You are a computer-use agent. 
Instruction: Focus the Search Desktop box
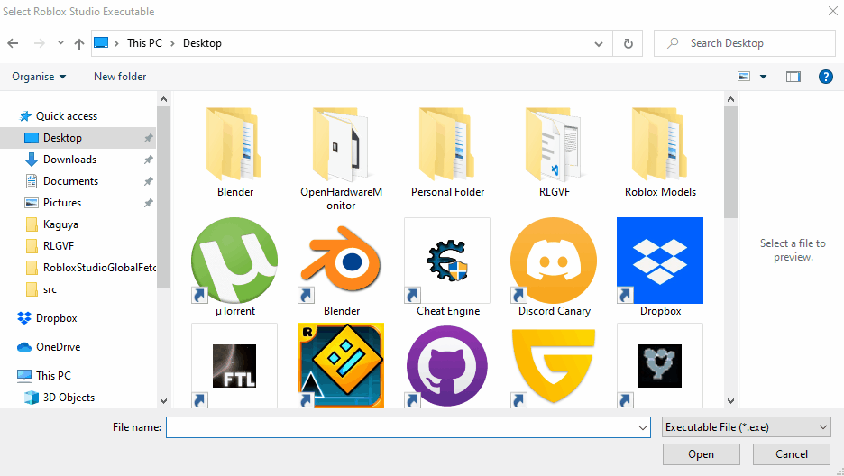(745, 43)
